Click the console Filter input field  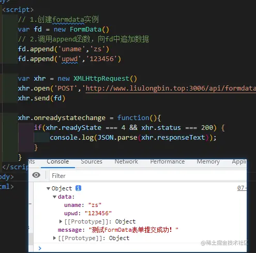[148, 175]
